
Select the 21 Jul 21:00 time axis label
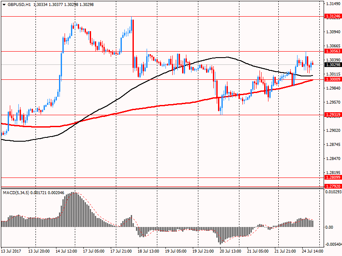[x=285, y=251]
